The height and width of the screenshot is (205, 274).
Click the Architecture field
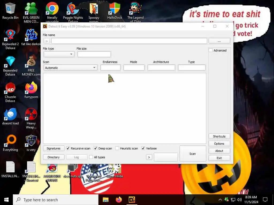click(x=161, y=68)
